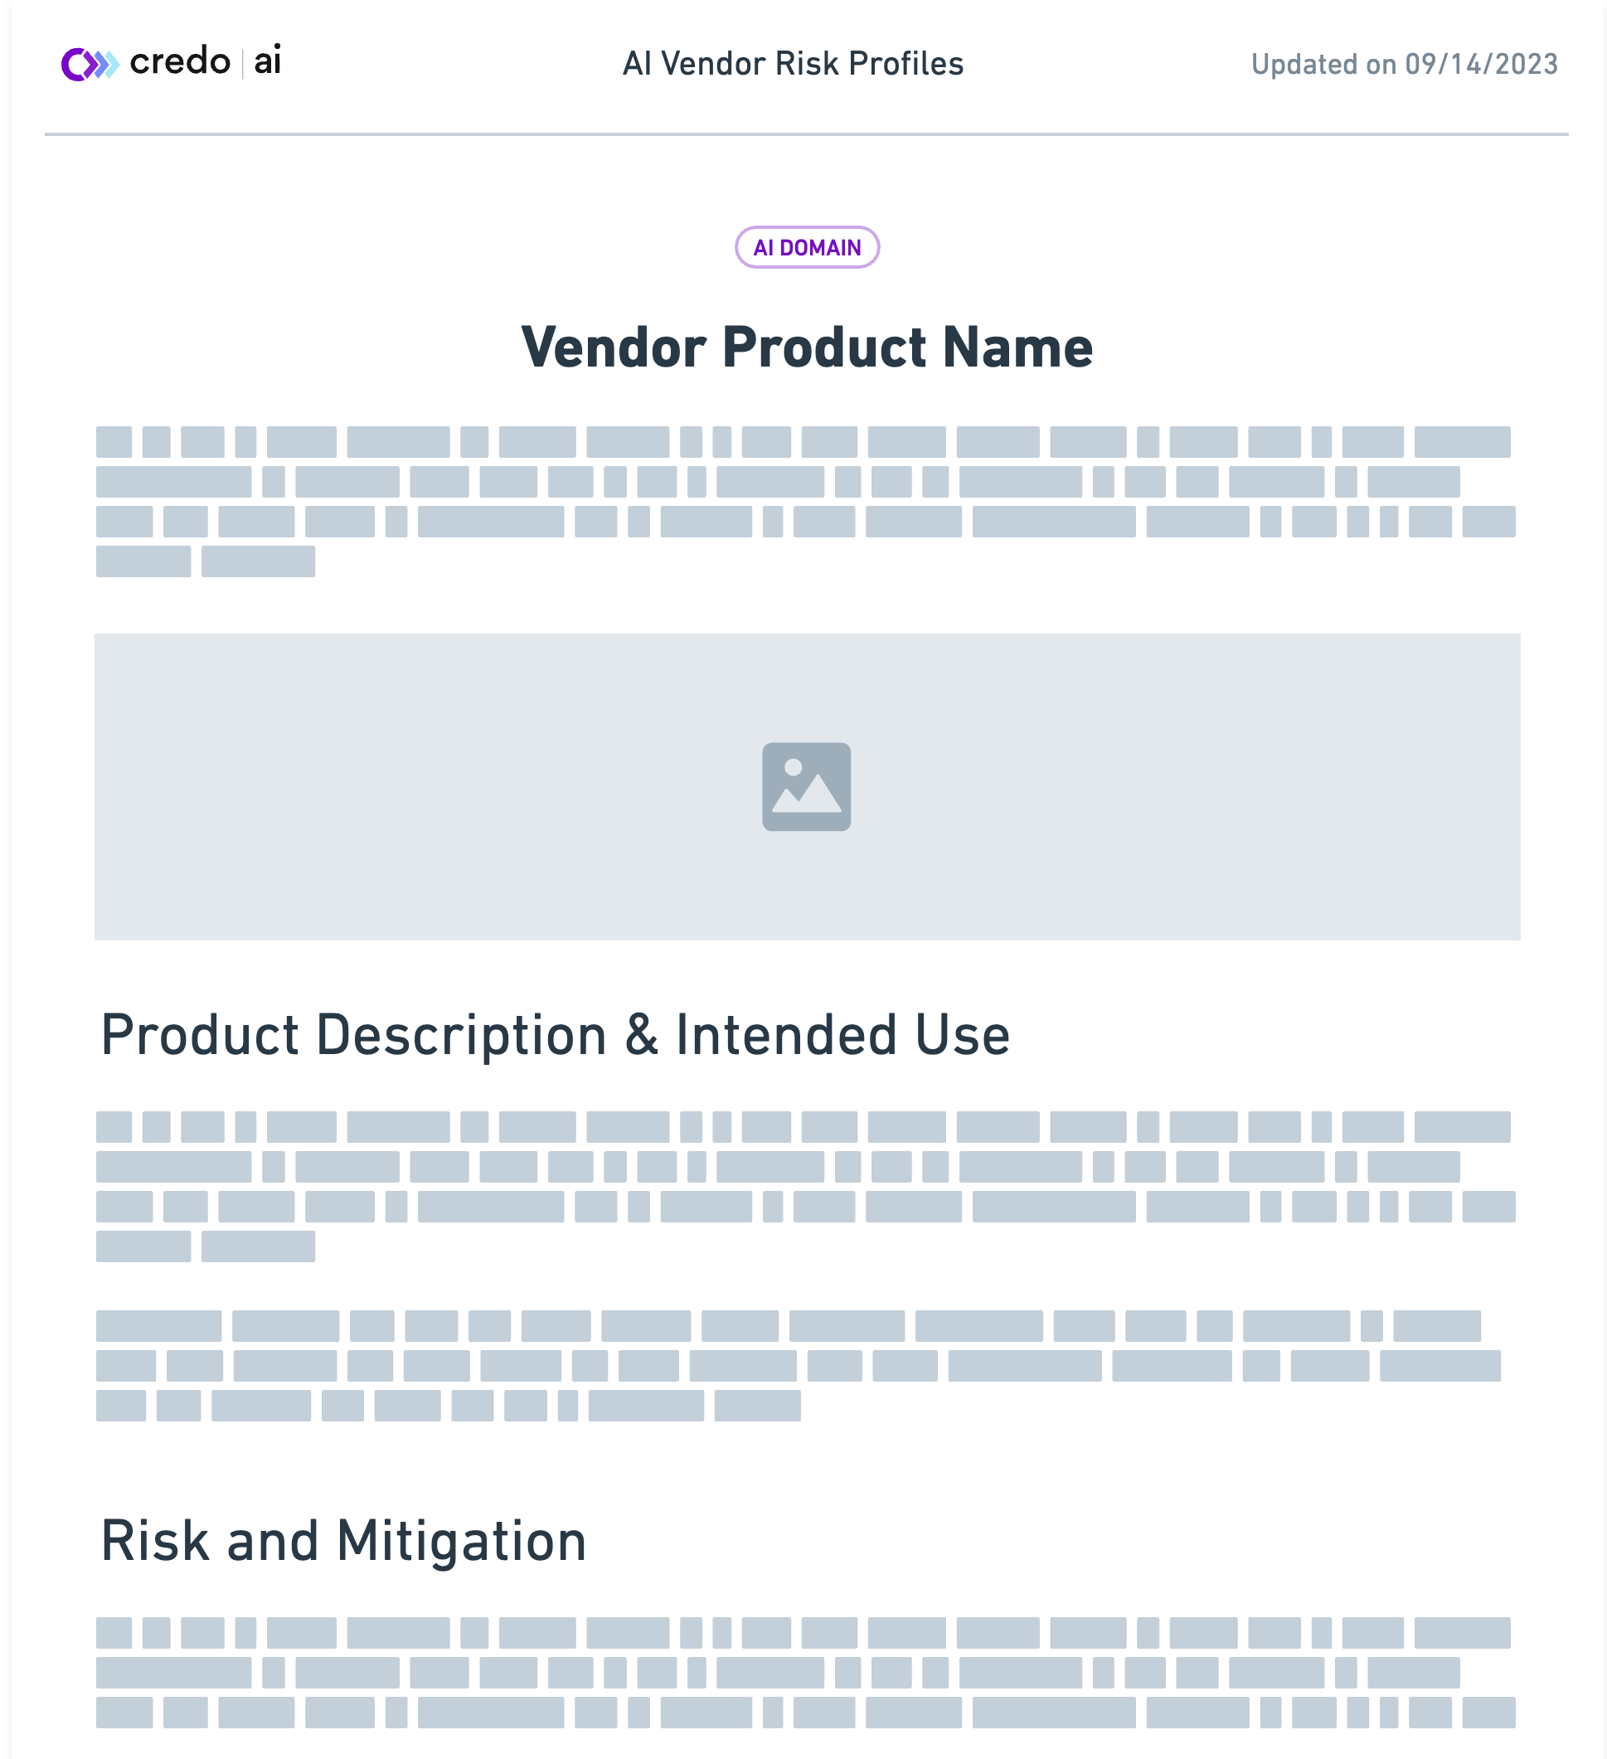The width and height of the screenshot is (1607, 1759).
Task: Click placeholder paragraph under Risk and Mitigation
Action: pos(803,1672)
